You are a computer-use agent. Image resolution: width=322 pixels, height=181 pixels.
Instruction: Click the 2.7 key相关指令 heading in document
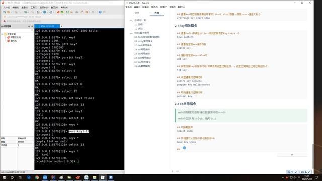pyautogui.click(x=186, y=26)
